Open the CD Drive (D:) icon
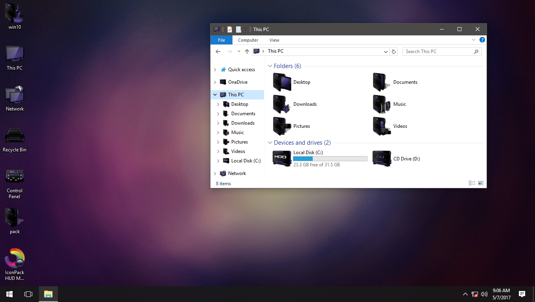Screen dimensions: 535x302 tap(382, 158)
